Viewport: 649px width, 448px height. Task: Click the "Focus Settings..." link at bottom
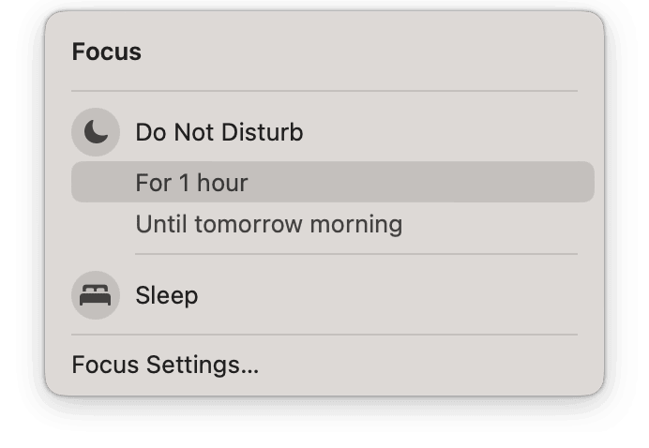[165, 365]
